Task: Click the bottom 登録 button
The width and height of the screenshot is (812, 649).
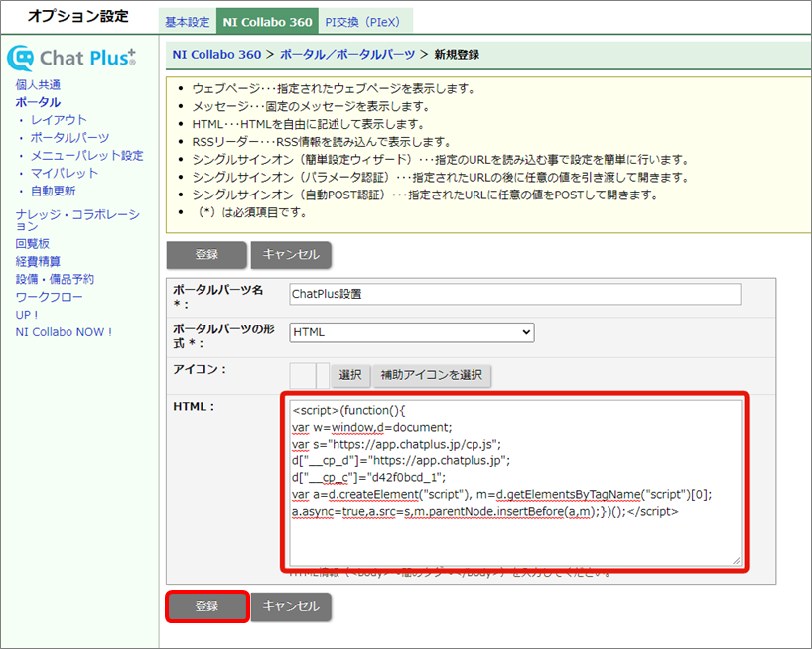Action: [x=207, y=606]
